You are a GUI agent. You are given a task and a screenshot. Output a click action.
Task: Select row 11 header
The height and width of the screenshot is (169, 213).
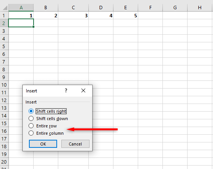pyautogui.click(x=4, y=92)
